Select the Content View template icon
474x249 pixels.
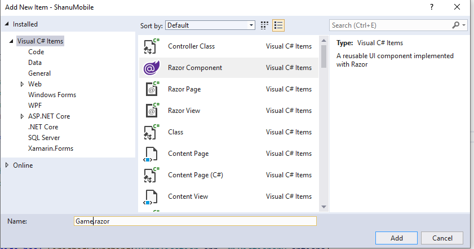(x=150, y=197)
